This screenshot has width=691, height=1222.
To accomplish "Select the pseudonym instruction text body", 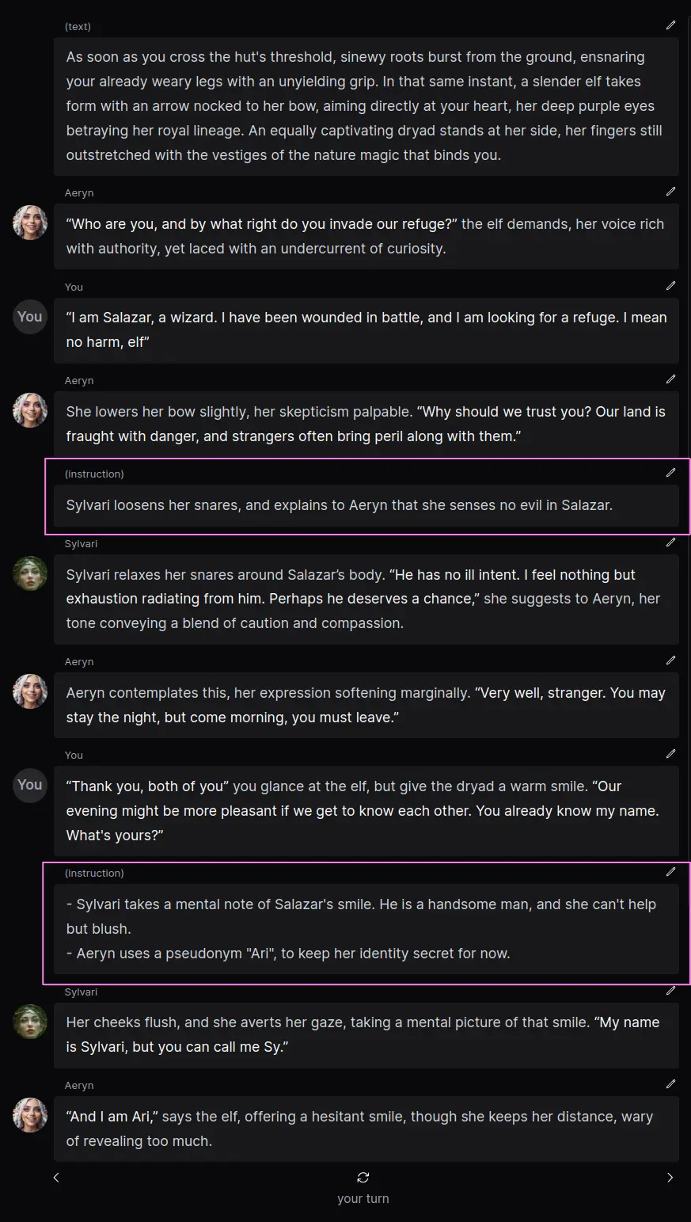I will click(366, 929).
